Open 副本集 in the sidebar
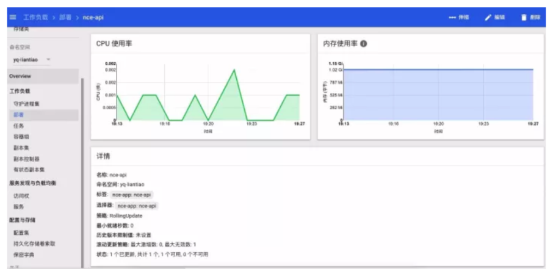The image size is (553, 276). [21, 148]
